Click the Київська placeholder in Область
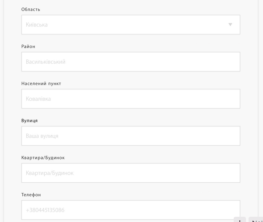 coord(37,25)
